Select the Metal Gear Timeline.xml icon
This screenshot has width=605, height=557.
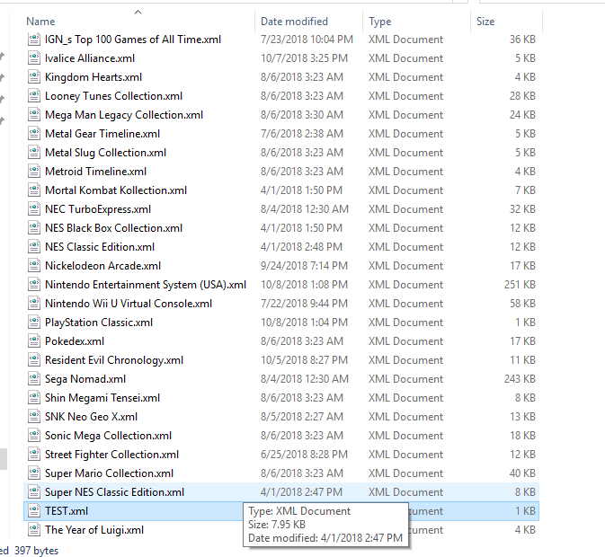click(34, 134)
